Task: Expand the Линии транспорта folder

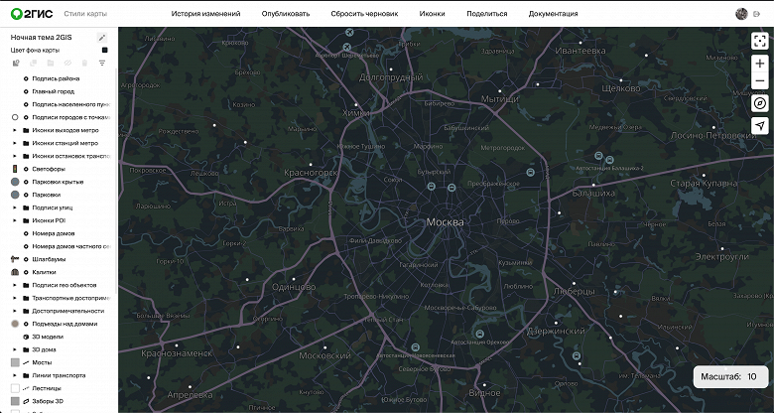Action: click(15, 375)
